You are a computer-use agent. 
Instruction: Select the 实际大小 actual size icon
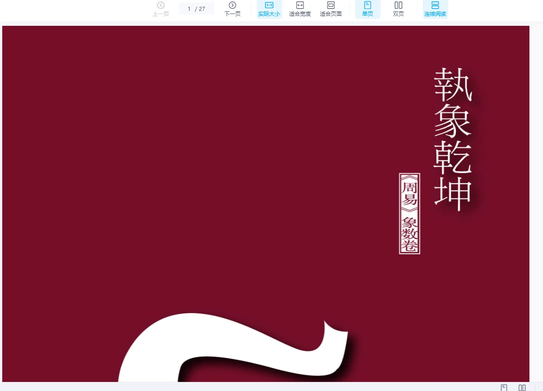269,5
